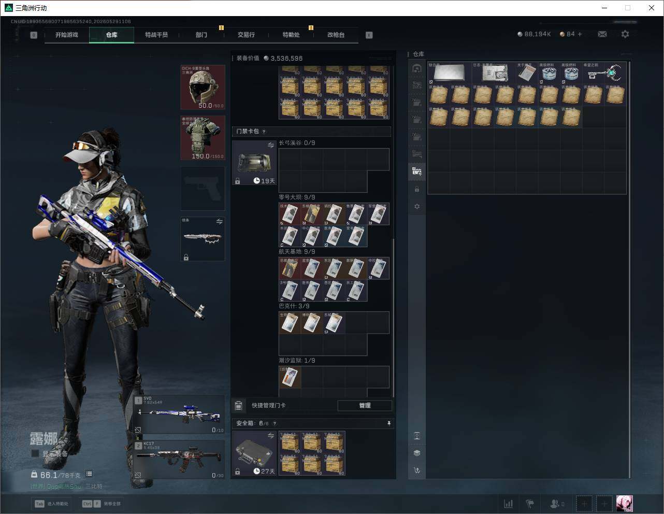Click the left navigation arrow button

34,35
